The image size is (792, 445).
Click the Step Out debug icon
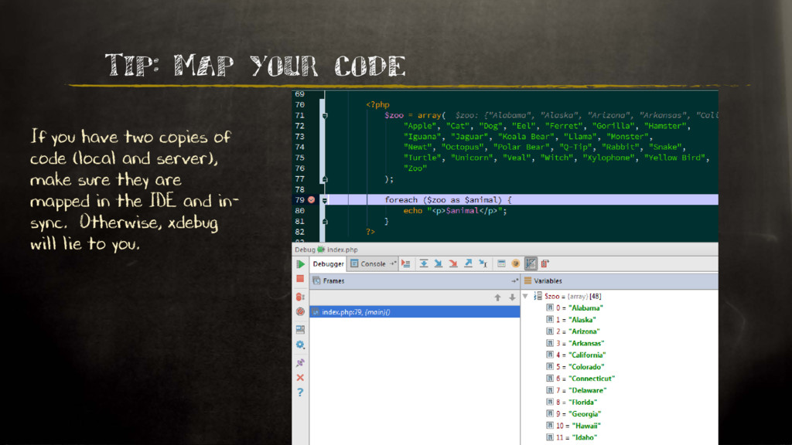tap(468, 263)
